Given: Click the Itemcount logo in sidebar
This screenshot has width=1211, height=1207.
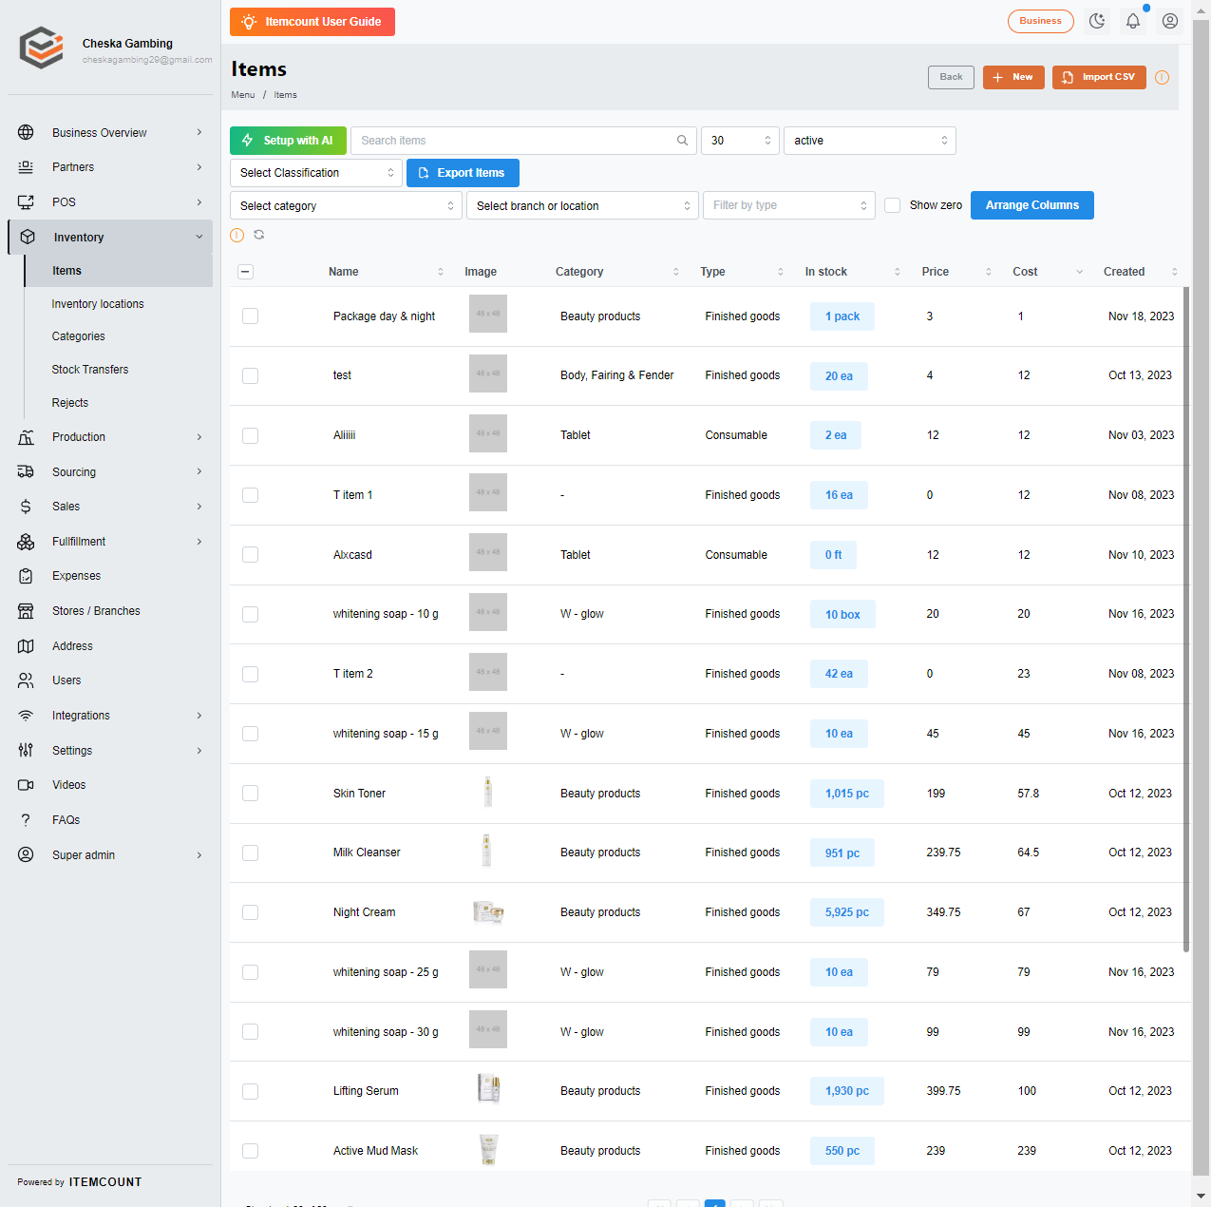Looking at the screenshot, I should click(42, 48).
